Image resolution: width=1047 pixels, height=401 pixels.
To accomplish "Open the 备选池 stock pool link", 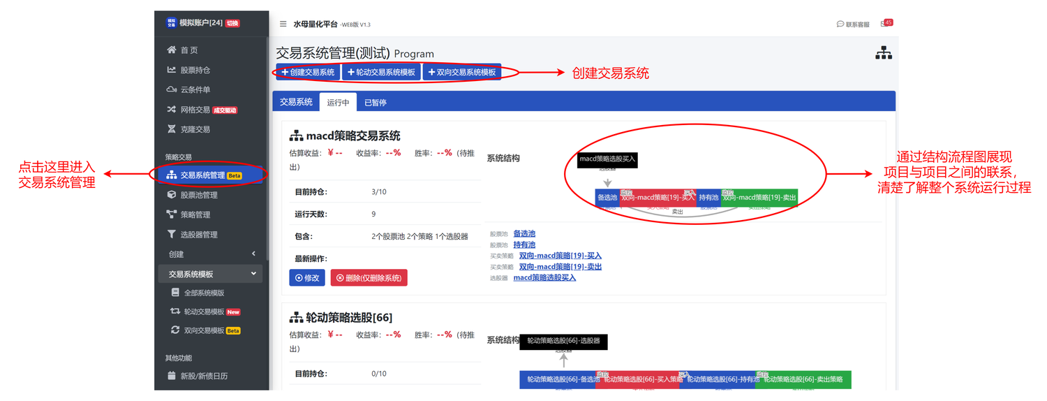I will click(x=524, y=233).
